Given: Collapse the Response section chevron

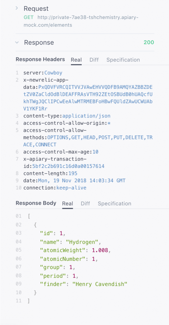Looking at the screenshot, I should 17,43.
